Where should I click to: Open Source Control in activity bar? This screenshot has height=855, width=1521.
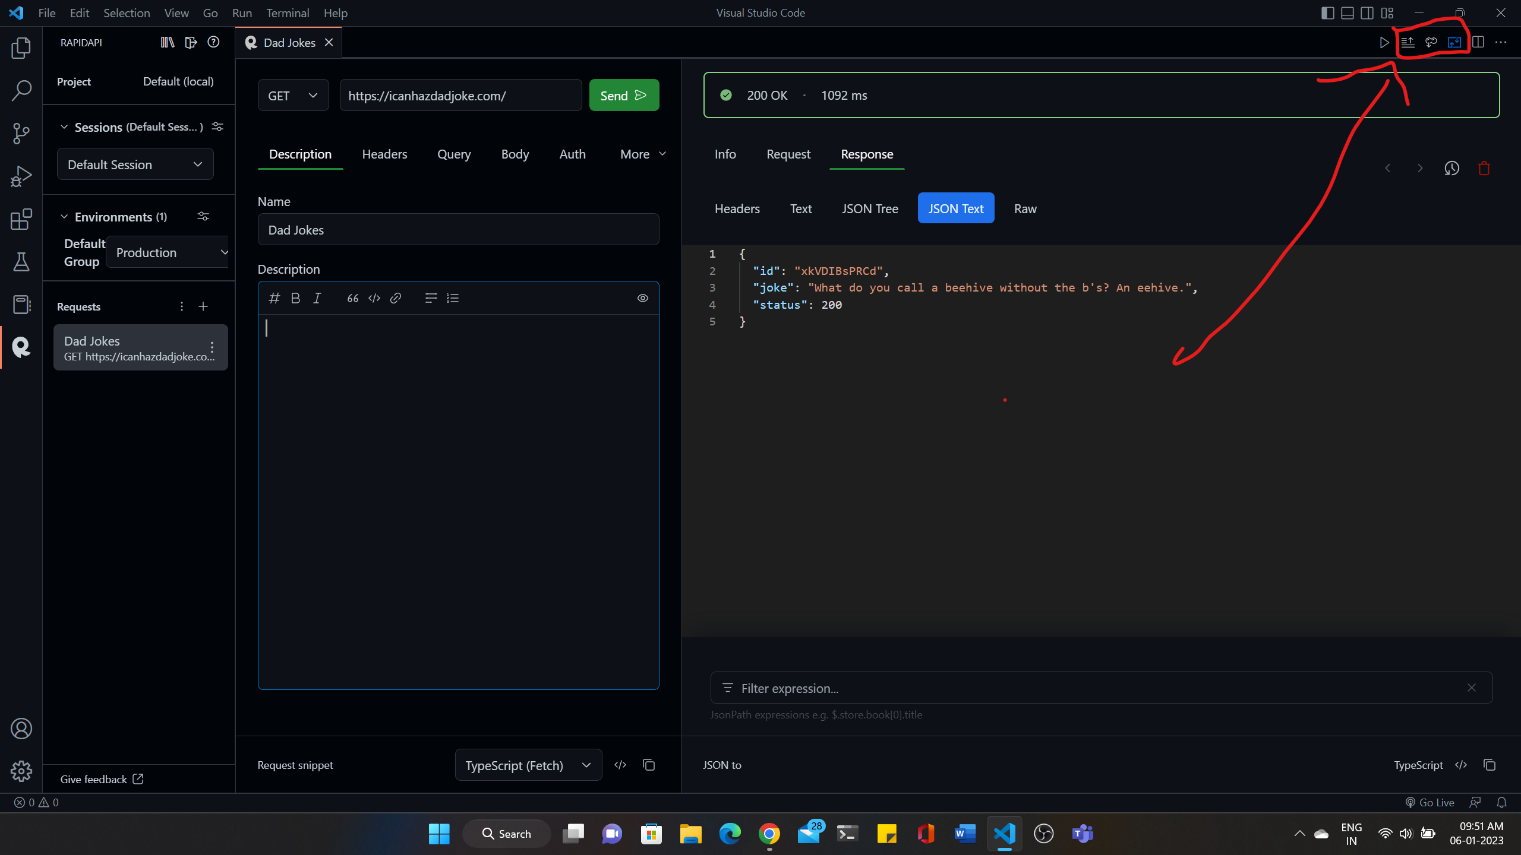point(21,133)
